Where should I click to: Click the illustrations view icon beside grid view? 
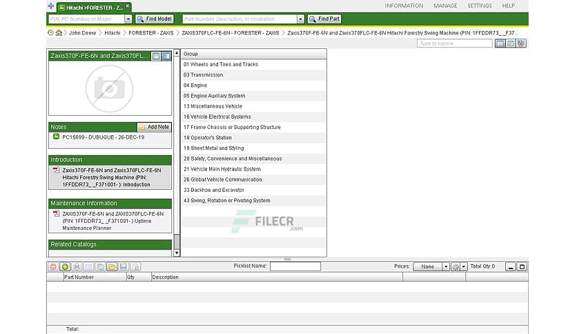[521, 43]
